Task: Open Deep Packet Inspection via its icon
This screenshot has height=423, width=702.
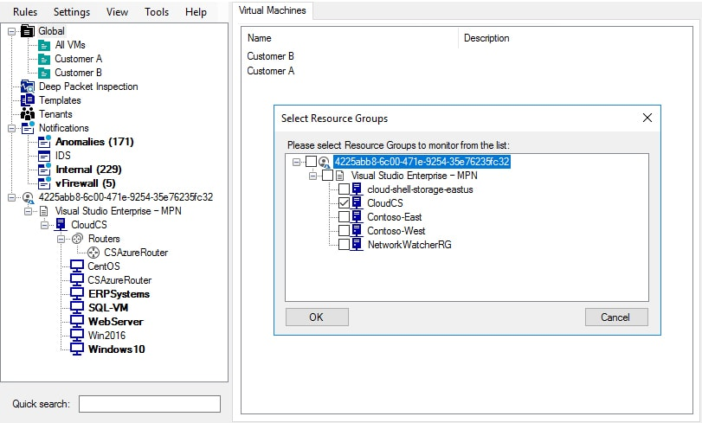Action: click(28, 87)
